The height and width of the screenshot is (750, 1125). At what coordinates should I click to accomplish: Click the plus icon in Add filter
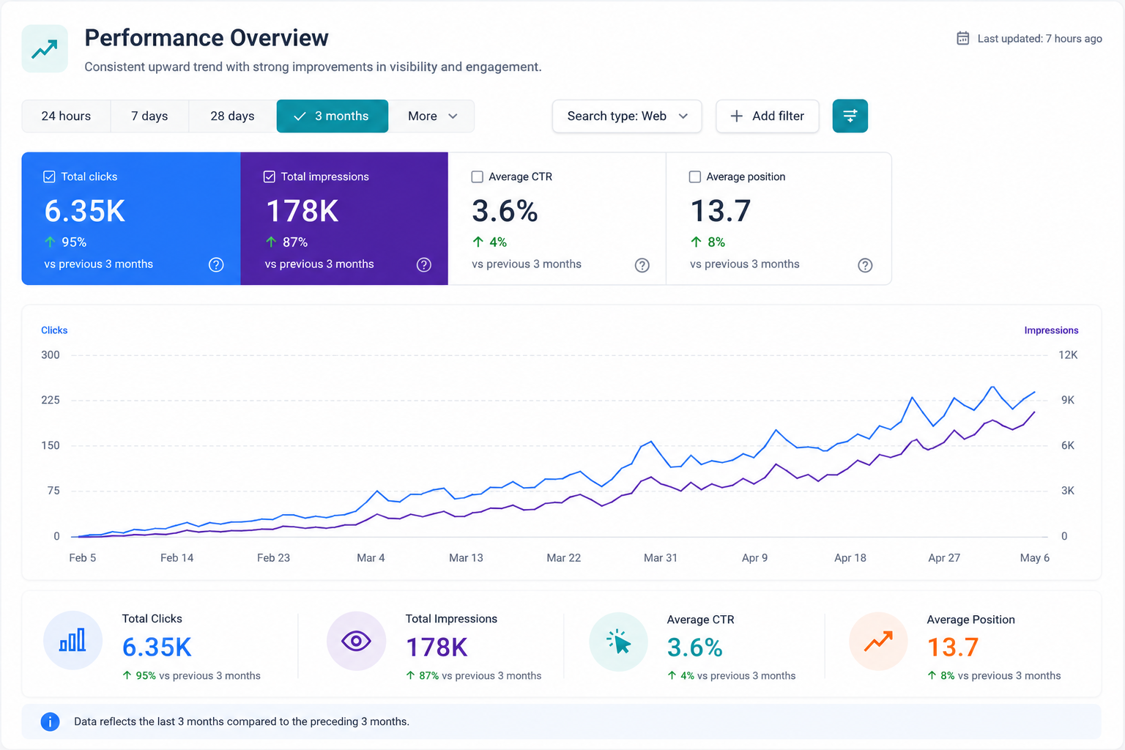[737, 116]
